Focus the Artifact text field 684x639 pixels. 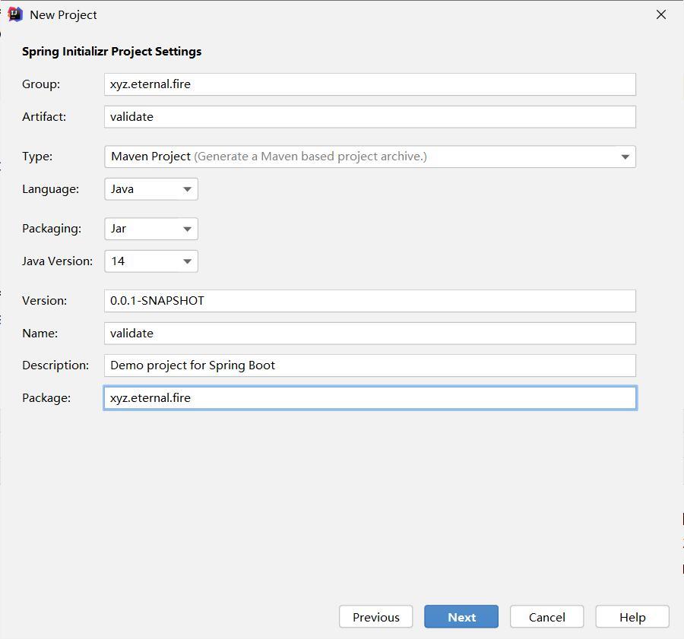(370, 117)
